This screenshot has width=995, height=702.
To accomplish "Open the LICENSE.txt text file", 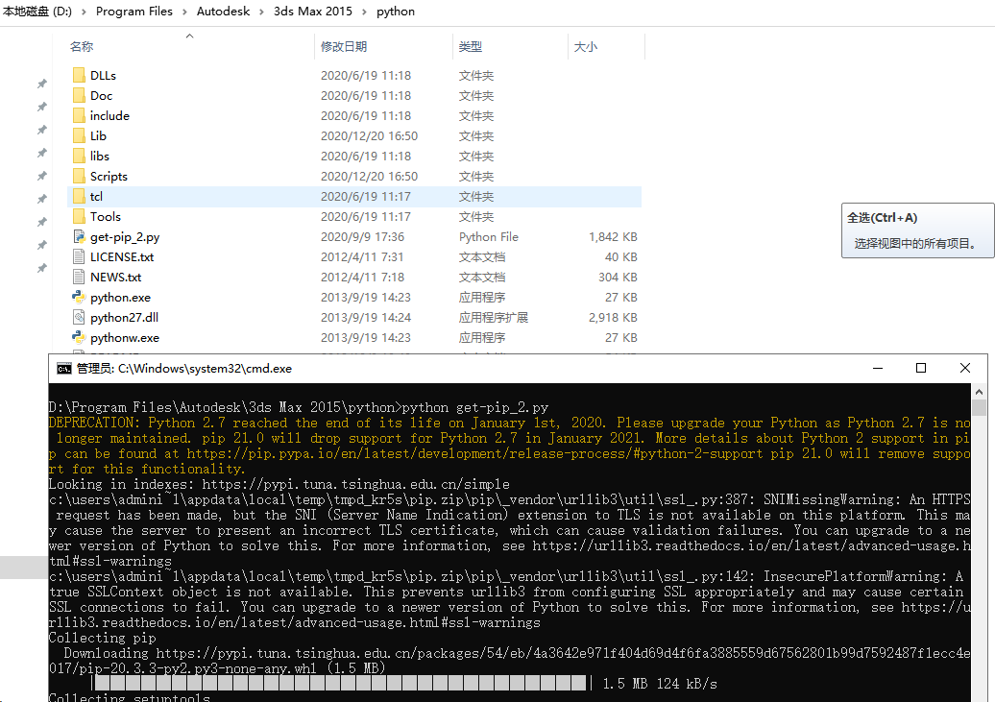I will tap(113, 256).
